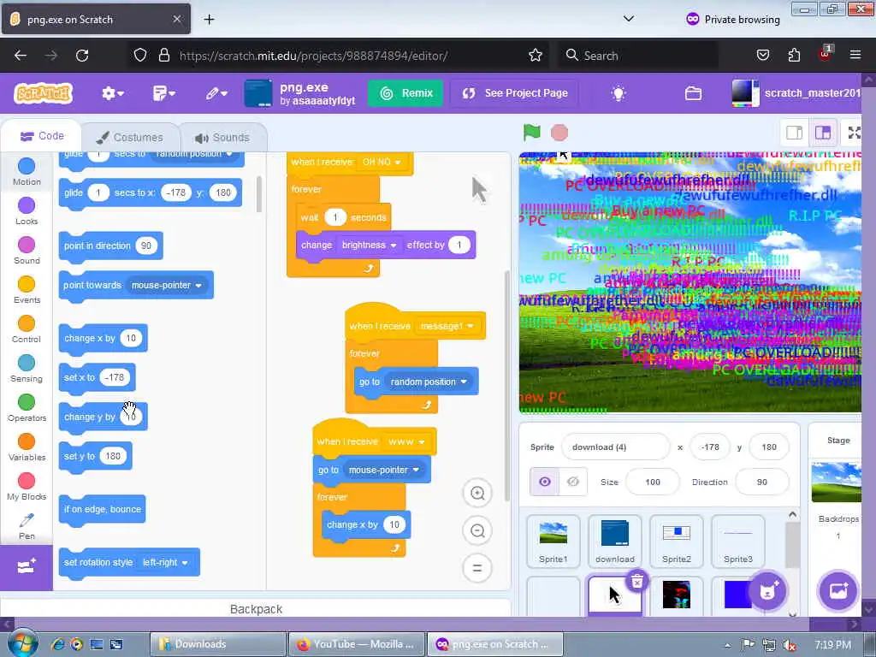
Task: Delete selected sprite with trash icon
Action: click(x=636, y=582)
